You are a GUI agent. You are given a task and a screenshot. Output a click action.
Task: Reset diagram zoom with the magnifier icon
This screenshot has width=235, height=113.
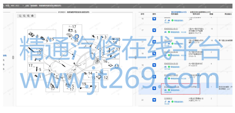(20, 16)
